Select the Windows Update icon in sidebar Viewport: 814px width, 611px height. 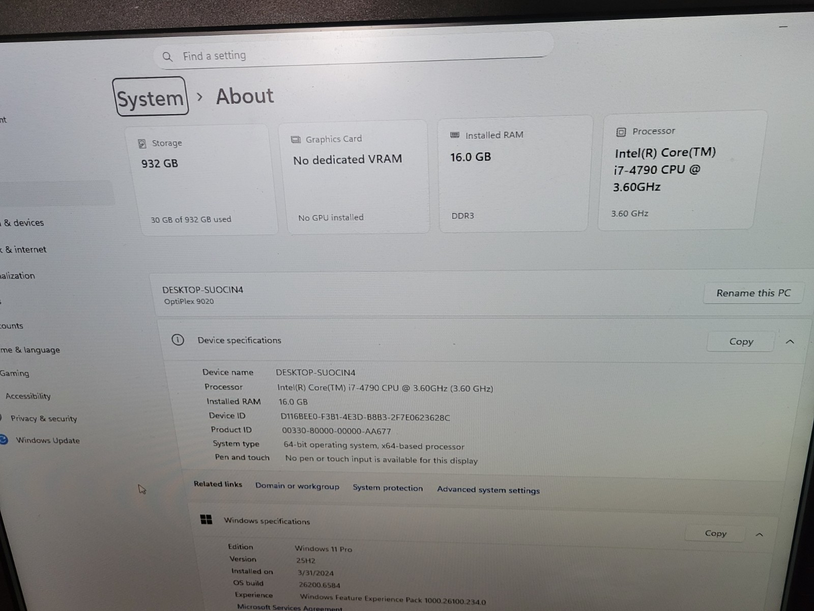pos(5,439)
